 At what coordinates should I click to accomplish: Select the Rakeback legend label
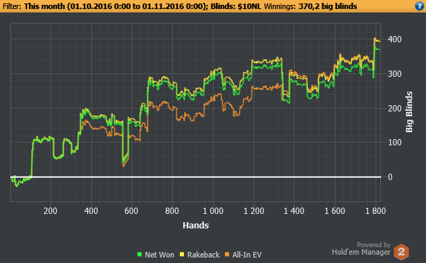[203, 255]
